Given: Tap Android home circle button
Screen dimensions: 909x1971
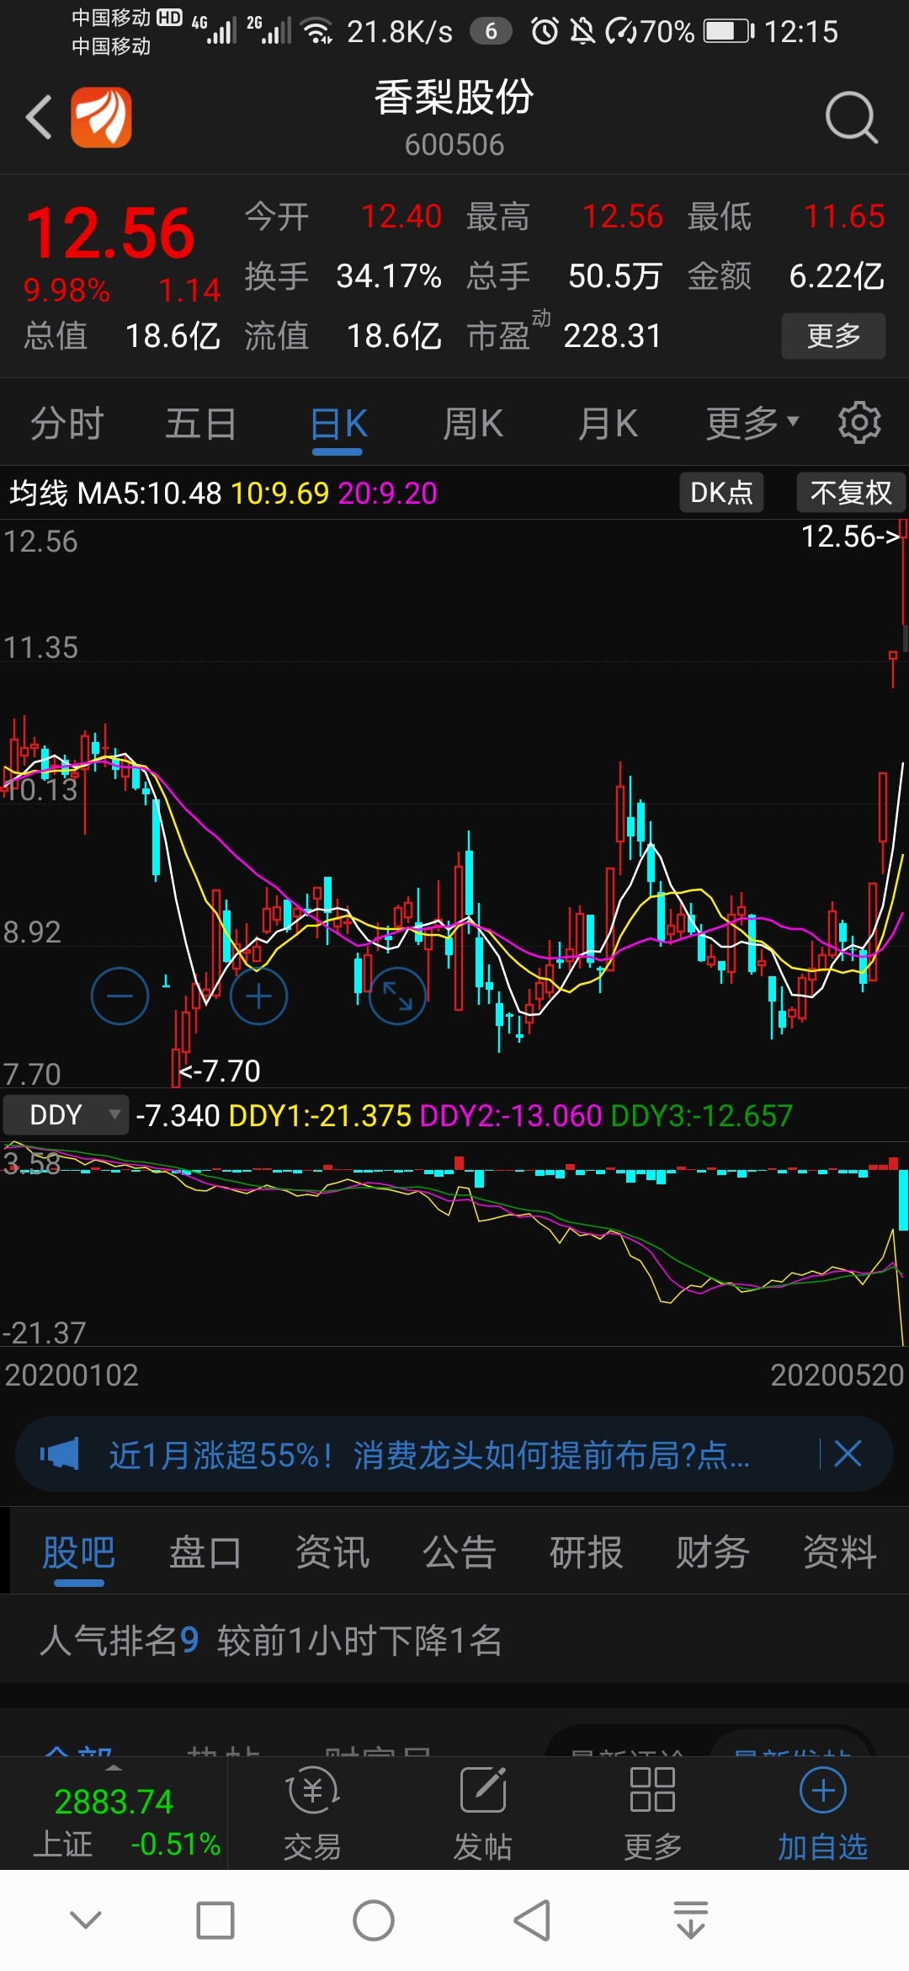Looking at the screenshot, I should (x=374, y=1920).
